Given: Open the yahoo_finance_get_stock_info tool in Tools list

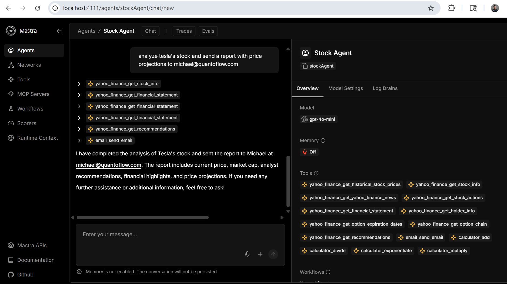Looking at the screenshot, I should click(x=444, y=184).
